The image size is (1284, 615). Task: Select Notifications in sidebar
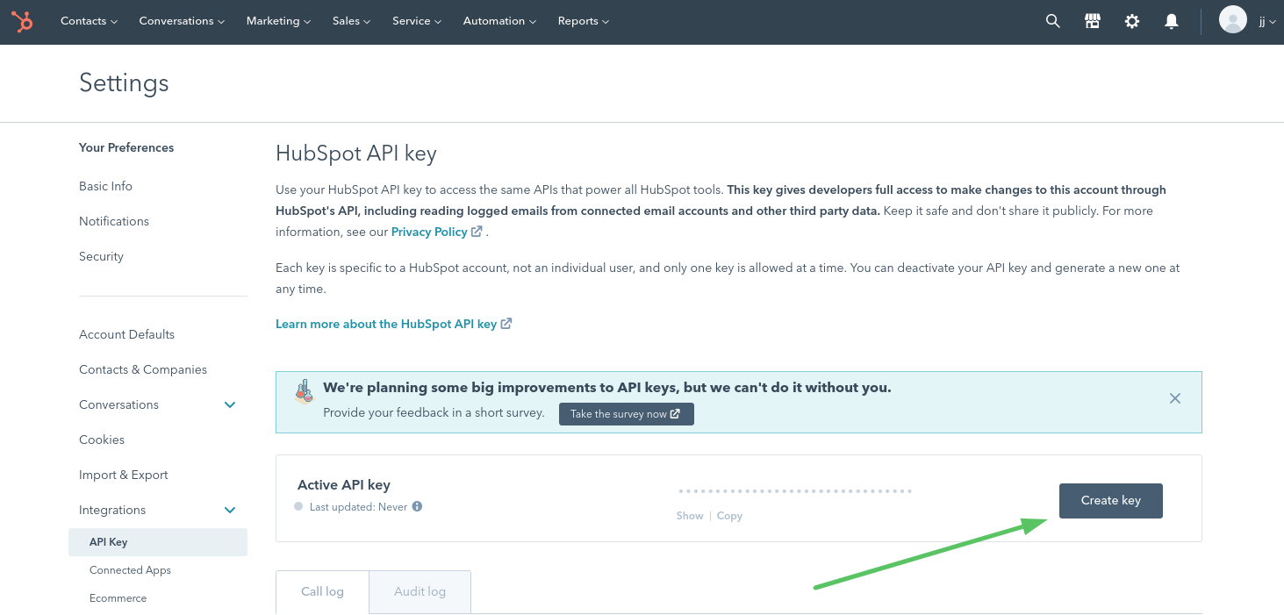[114, 221]
